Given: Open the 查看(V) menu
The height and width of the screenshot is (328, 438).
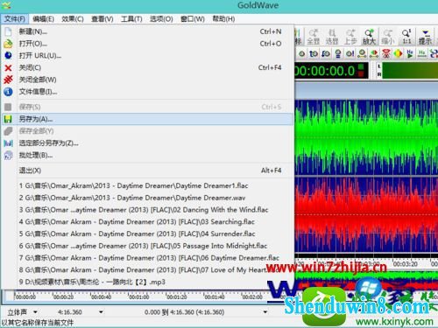Looking at the screenshot, I should click(102, 19).
